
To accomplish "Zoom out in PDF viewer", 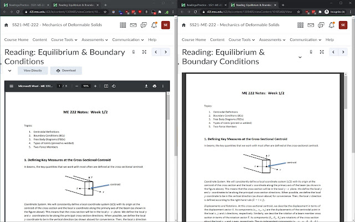I will [77, 86].
